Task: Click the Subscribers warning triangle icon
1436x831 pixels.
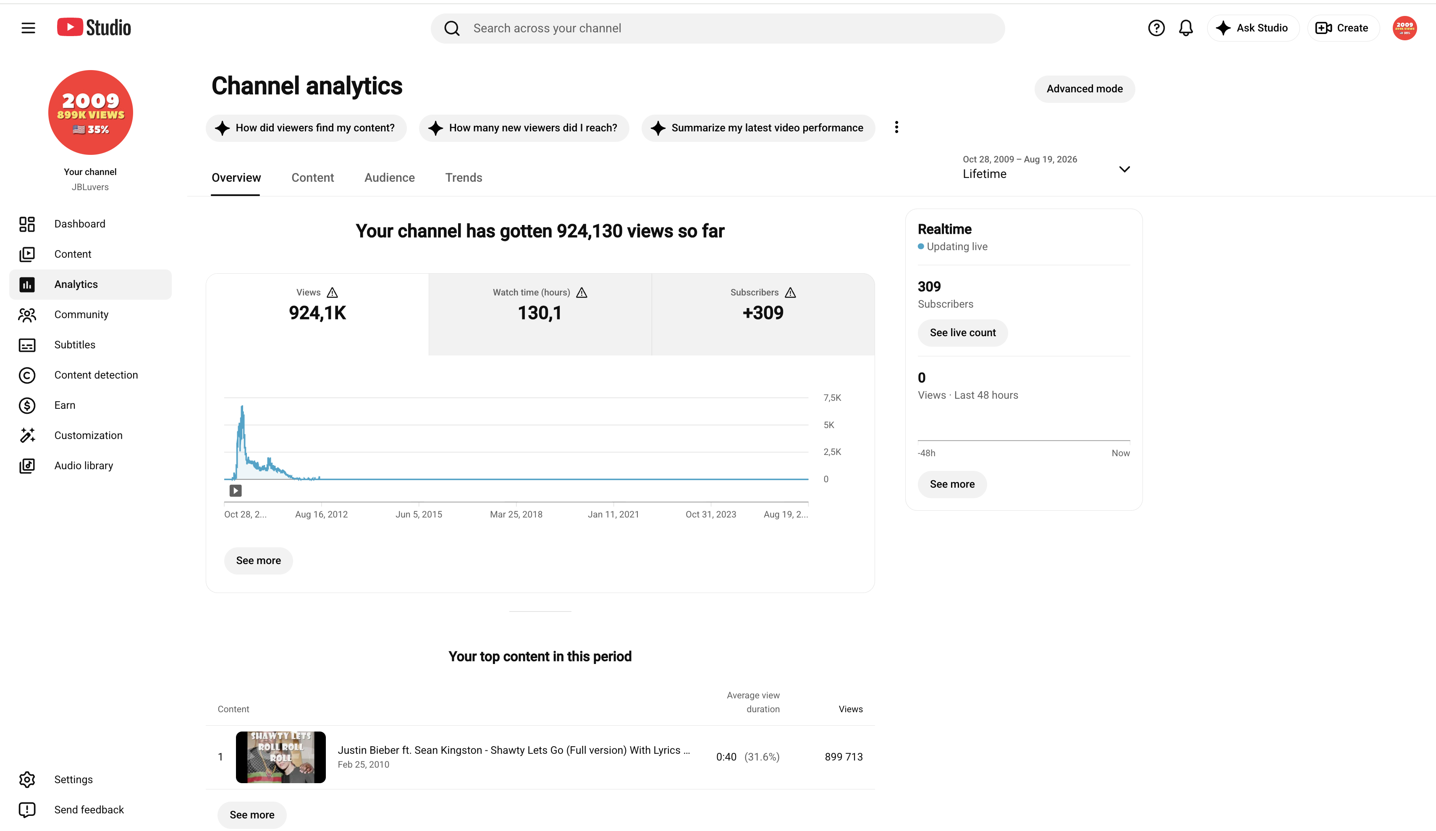Action: click(x=790, y=292)
